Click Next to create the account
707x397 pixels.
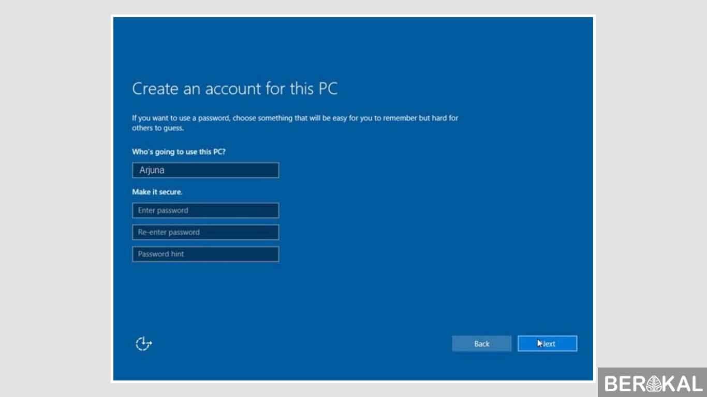(x=547, y=343)
